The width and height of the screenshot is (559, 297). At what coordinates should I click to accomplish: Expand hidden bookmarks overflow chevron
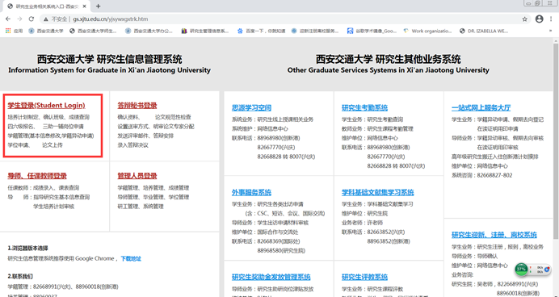click(x=551, y=31)
